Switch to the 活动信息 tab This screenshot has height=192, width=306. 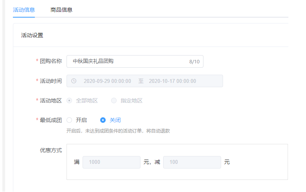(24, 10)
